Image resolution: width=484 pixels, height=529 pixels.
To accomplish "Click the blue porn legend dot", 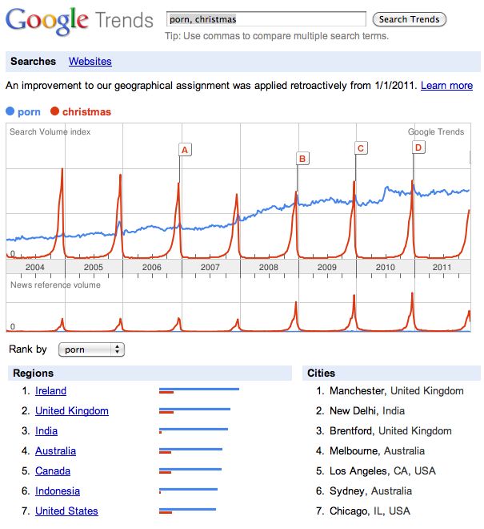I will 10,111.
